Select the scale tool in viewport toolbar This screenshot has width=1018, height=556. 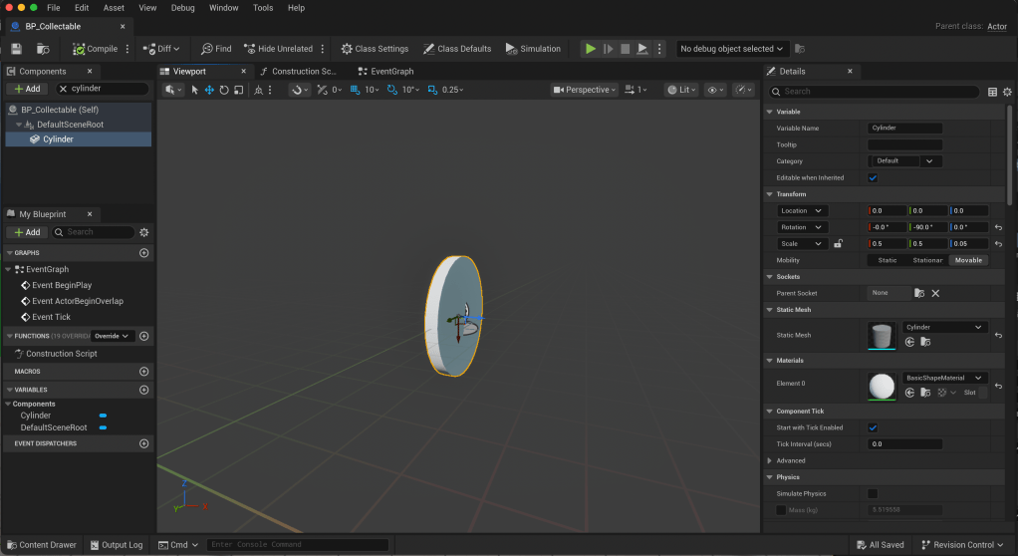239,90
